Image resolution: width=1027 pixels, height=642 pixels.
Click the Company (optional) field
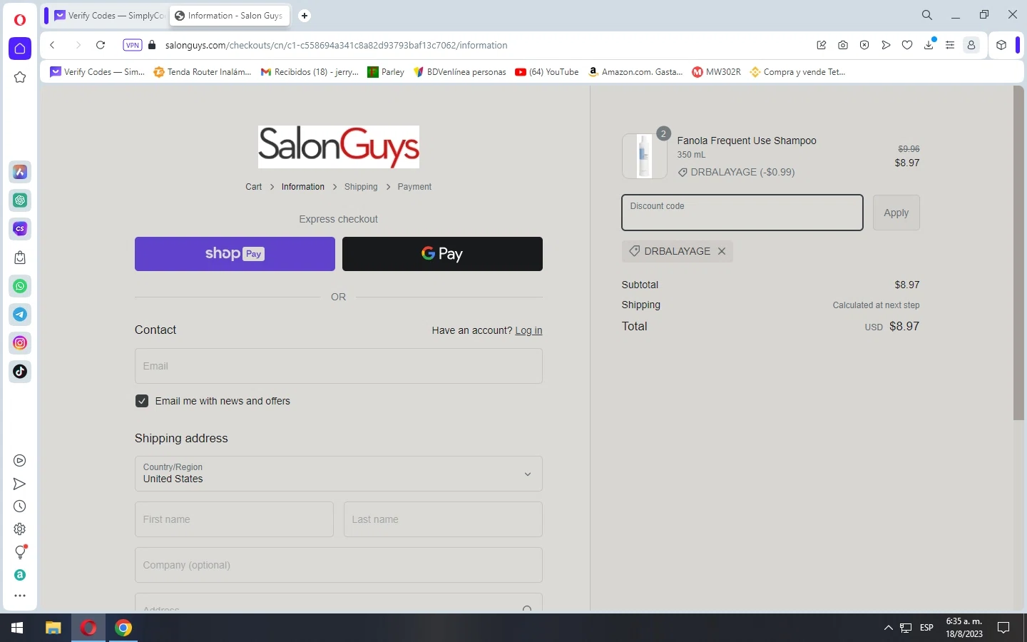[339, 565]
